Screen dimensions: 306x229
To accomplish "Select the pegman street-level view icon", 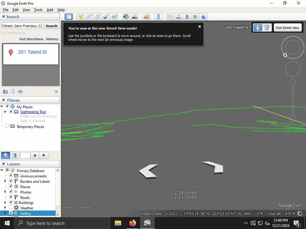I will click(258, 27).
